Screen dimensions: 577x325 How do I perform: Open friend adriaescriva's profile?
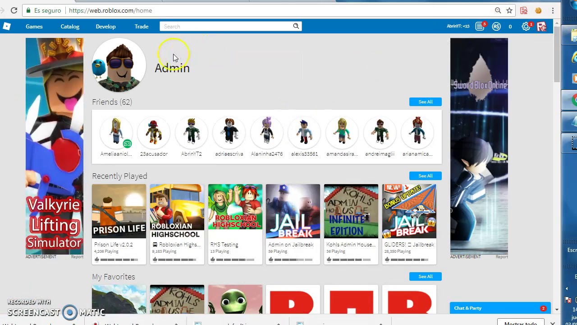point(229,137)
